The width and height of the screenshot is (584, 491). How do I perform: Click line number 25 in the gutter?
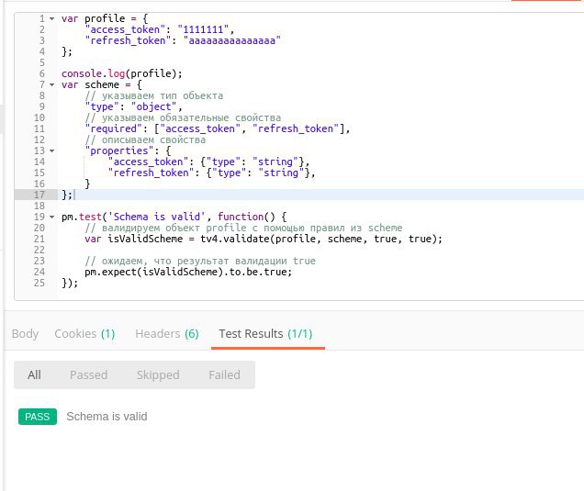click(39, 283)
